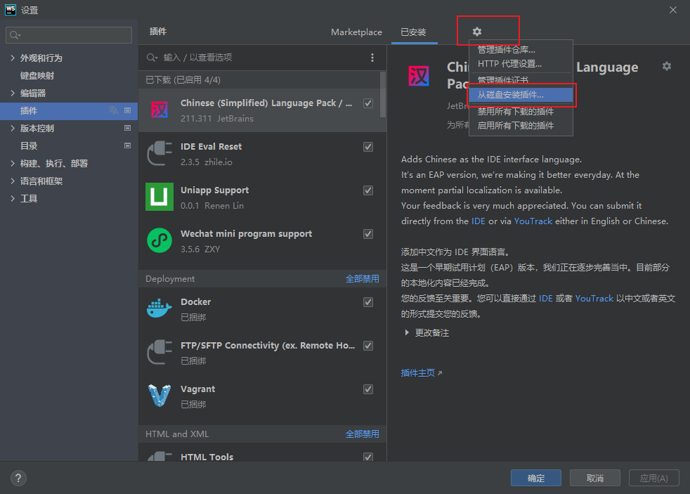Screen dimensions: 690x494
Task: Select Wechat mini program support row
Action: pos(262,240)
